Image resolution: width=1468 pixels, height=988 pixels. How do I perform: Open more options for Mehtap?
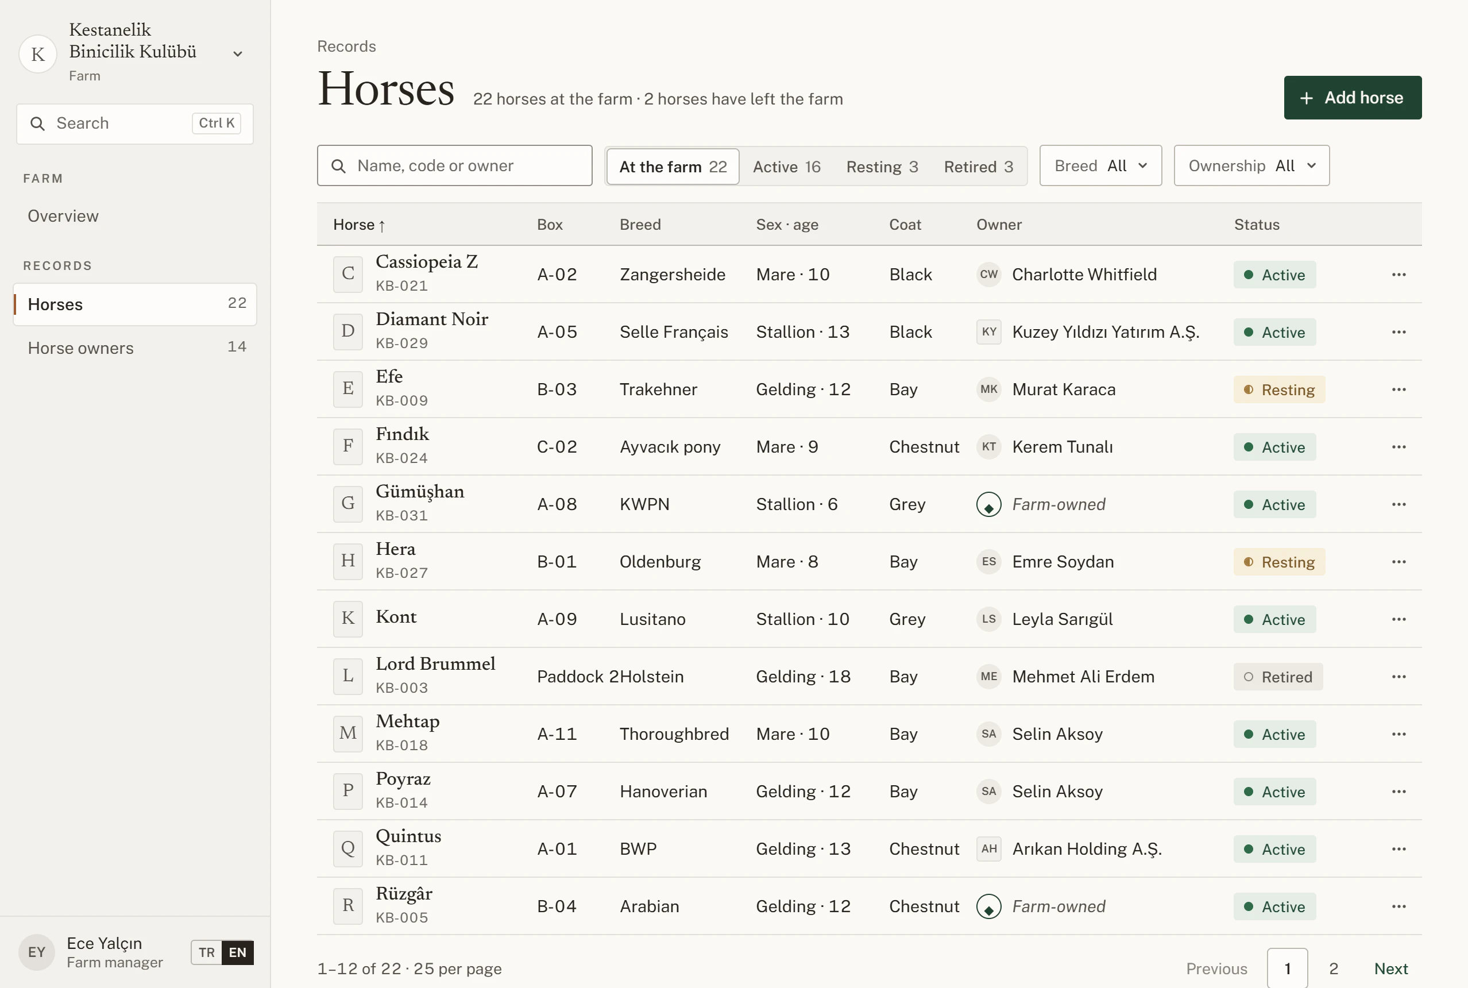(1399, 734)
